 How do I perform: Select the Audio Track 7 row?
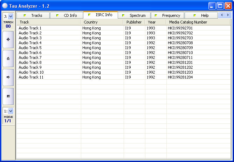[124, 58]
